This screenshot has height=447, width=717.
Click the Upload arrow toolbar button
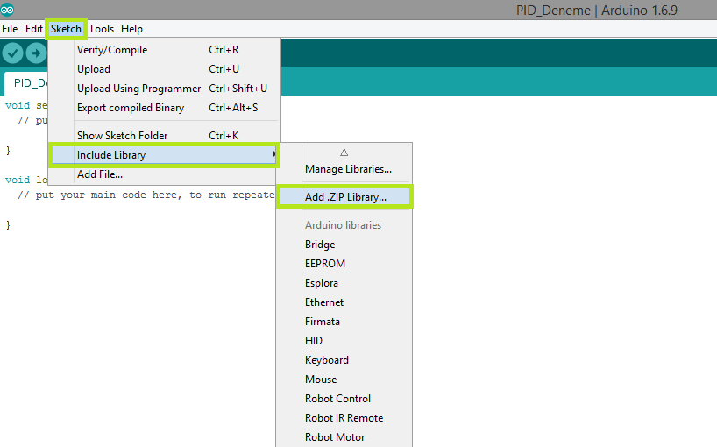36,53
